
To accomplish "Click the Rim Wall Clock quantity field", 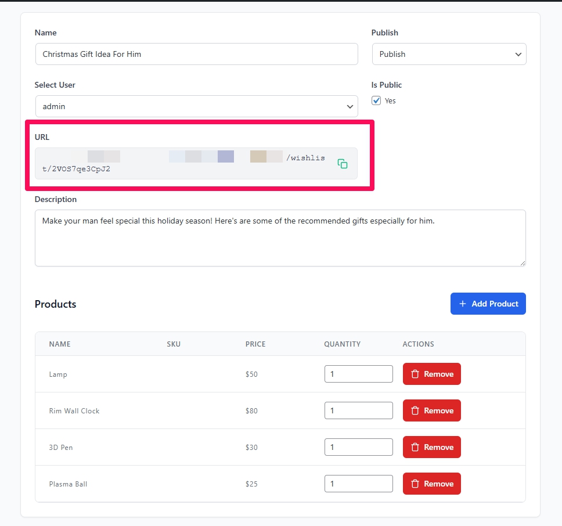I will tap(358, 411).
